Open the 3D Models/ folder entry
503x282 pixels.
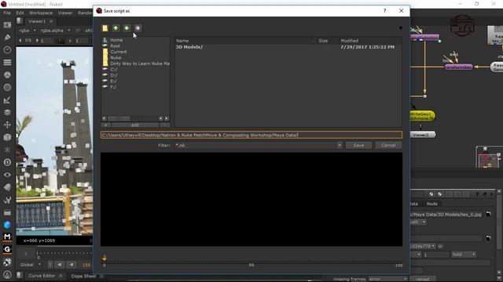[189, 47]
